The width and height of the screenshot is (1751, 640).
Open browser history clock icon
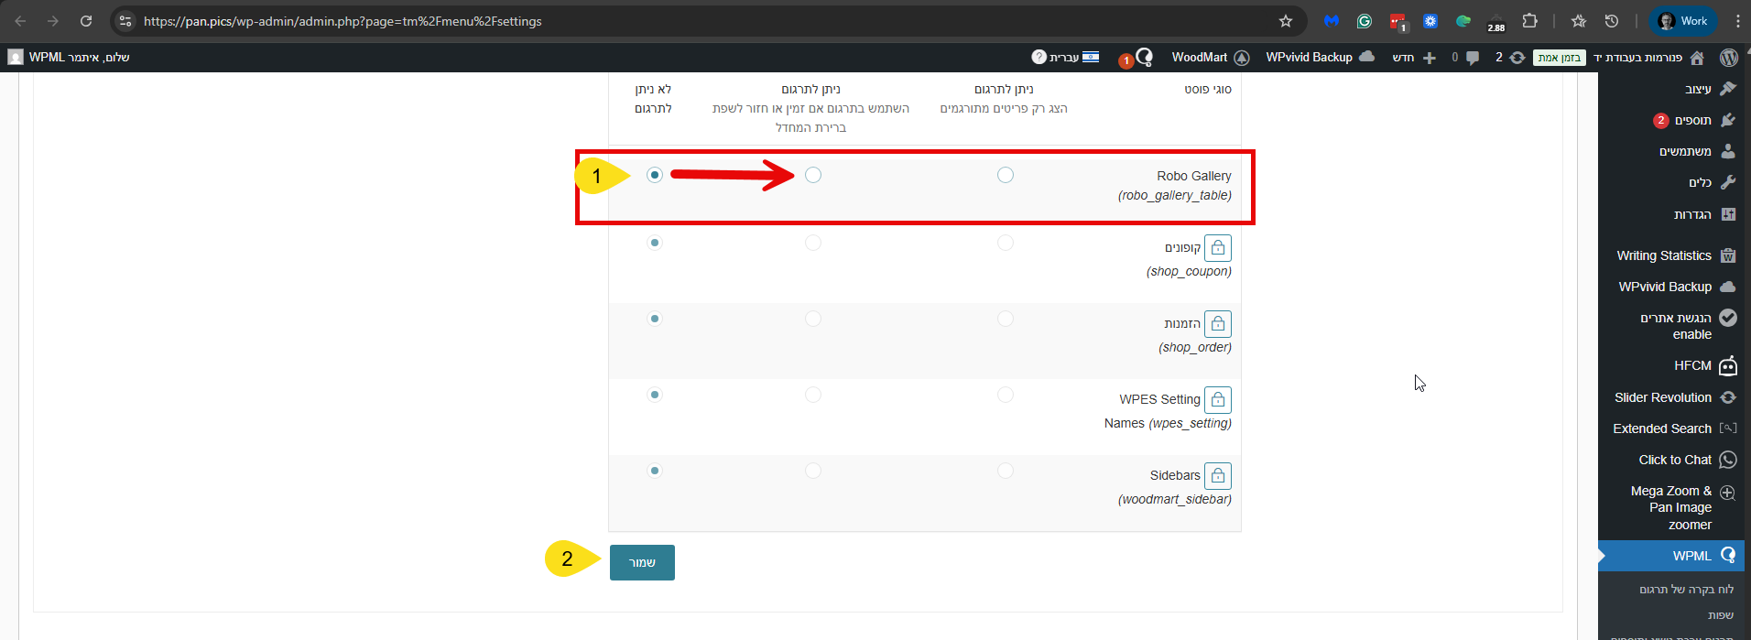click(x=1612, y=21)
